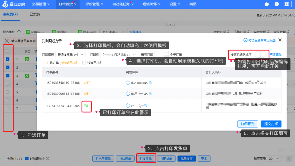295x166 pixels.
Task: Click the coupon ticket icon in the top bar
Action: (287, 4)
